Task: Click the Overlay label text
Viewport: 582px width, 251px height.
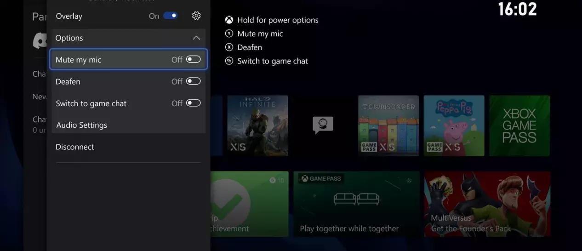Action: 69,16
